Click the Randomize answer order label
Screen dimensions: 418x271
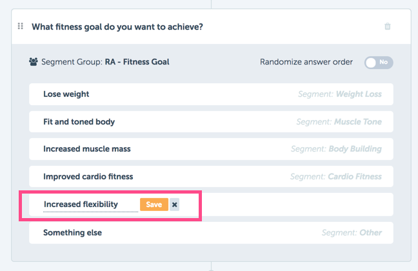pyautogui.click(x=306, y=62)
